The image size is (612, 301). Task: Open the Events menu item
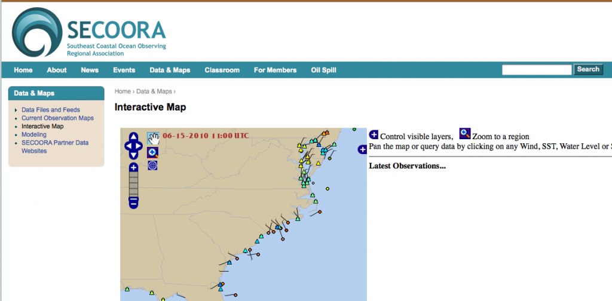[124, 70]
